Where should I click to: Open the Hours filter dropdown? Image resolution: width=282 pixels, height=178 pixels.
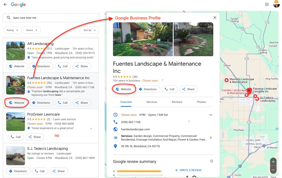(32, 30)
